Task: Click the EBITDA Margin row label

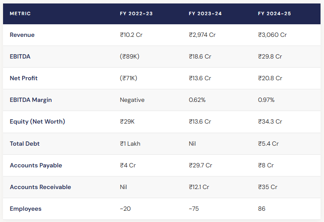Action: coord(31,100)
